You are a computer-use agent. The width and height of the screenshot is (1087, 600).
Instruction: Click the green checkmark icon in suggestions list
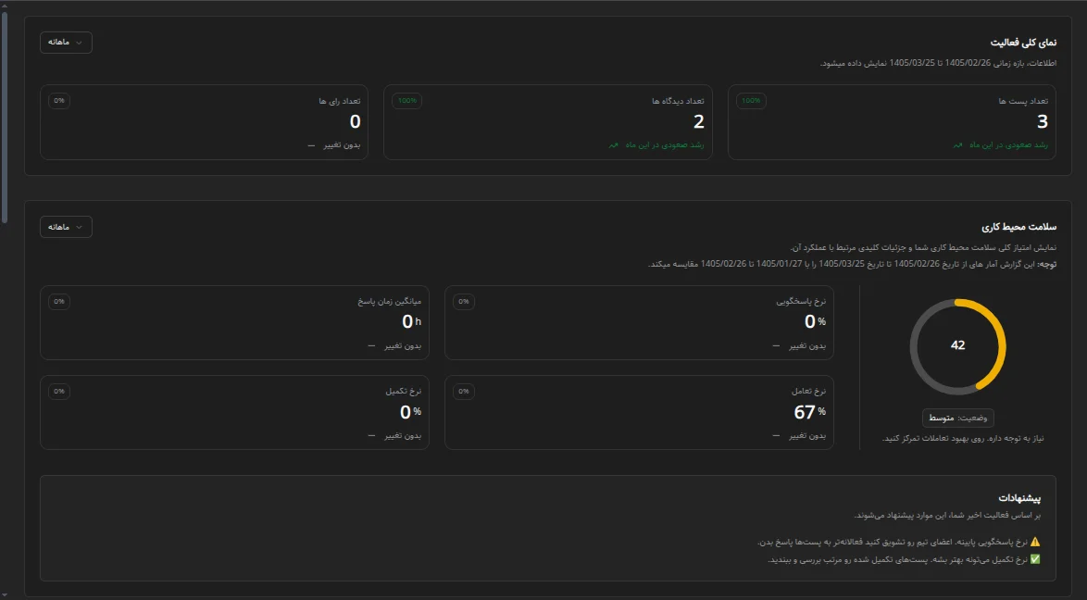click(1035, 559)
